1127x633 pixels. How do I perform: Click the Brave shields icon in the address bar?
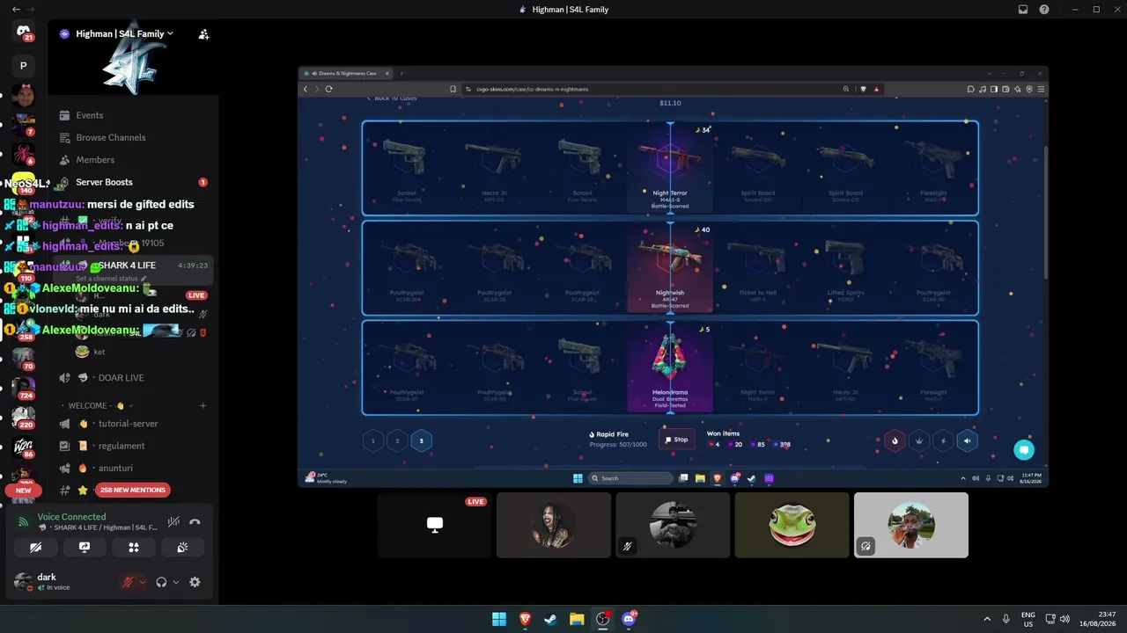(863, 89)
